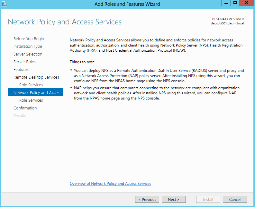Screen dimensions: 255x207
Task: Click the wizard icon in title bar
Action: click(x=5, y=4)
